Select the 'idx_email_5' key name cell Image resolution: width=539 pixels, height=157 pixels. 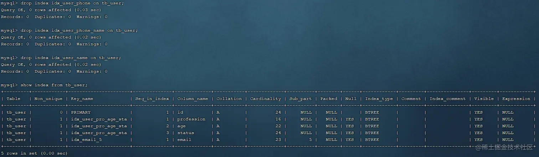click(86, 140)
